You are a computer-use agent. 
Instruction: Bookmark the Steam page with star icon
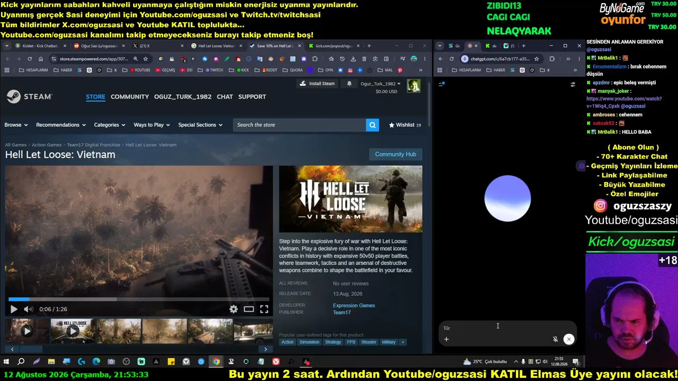coord(146,59)
